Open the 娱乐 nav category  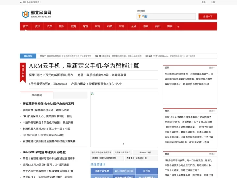(62, 26)
